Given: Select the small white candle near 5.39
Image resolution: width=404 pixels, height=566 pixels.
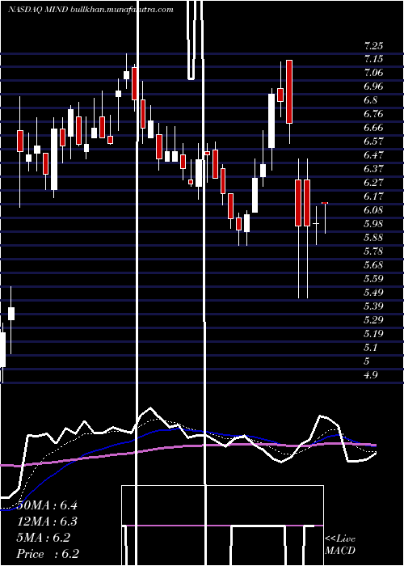Looking at the screenshot, I should 11,314.
